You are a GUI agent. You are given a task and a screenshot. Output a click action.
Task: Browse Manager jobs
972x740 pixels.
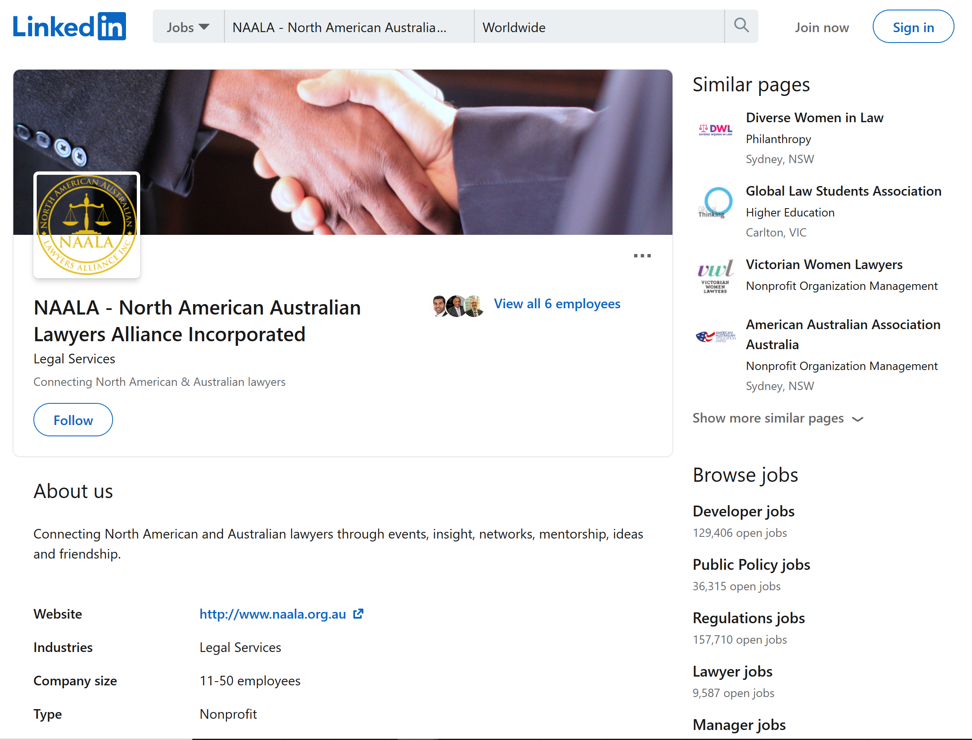click(739, 725)
